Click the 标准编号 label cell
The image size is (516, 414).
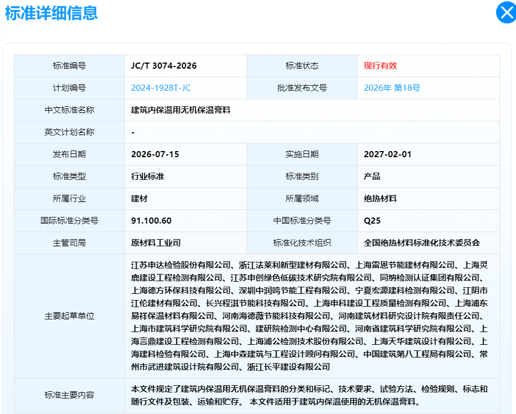[70, 66]
